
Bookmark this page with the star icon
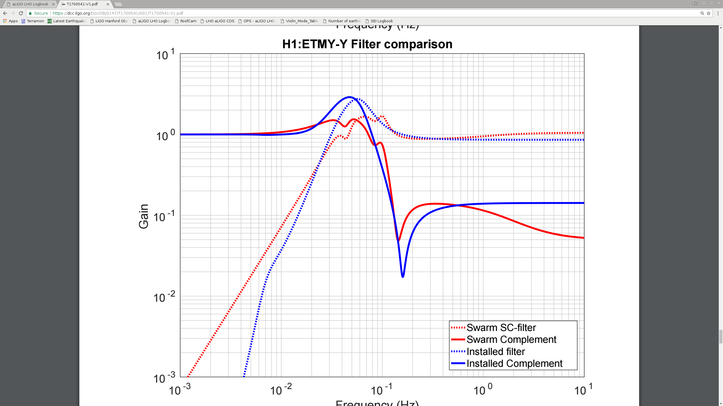(x=709, y=13)
